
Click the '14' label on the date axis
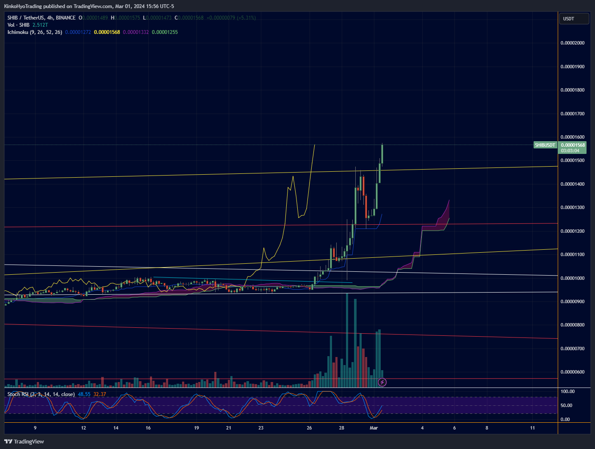(x=116, y=428)
